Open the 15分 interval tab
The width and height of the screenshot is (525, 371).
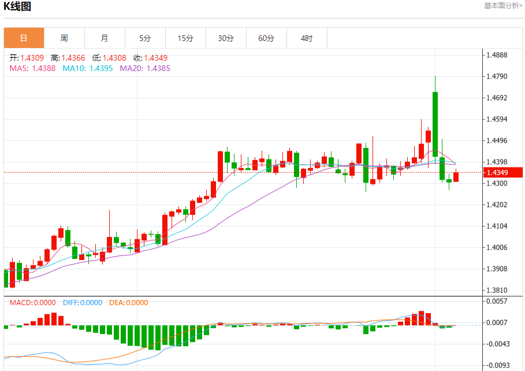(x=185, y=38)
